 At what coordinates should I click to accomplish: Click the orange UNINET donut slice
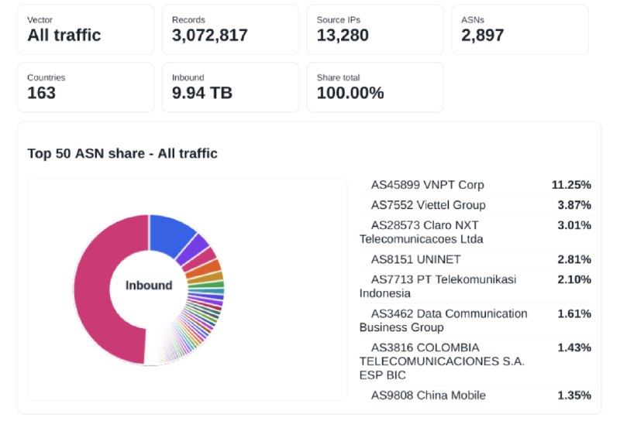(x=204, y=269)
